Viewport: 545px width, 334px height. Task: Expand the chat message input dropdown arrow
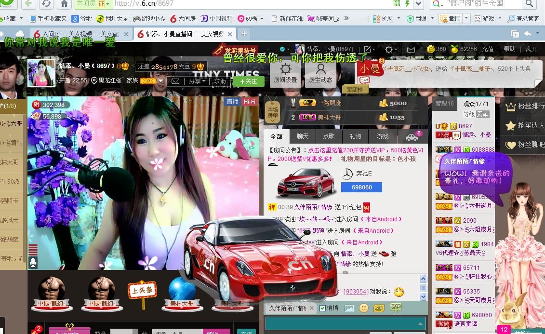[x=420, y=323]
